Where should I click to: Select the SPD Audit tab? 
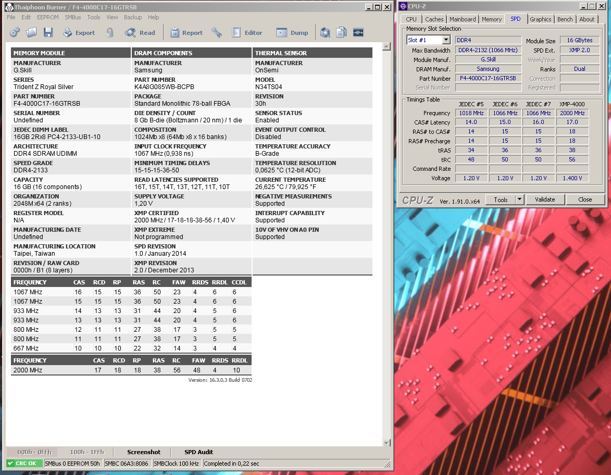(199, 452)
